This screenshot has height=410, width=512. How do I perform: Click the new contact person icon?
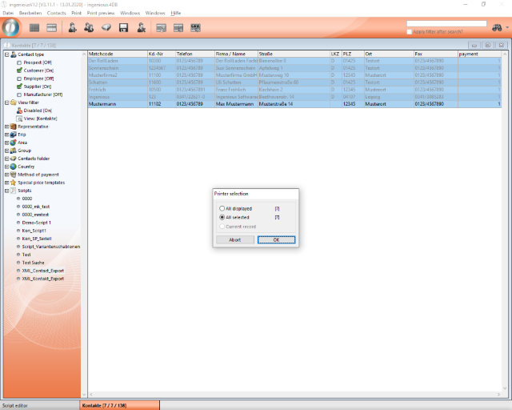72,28
